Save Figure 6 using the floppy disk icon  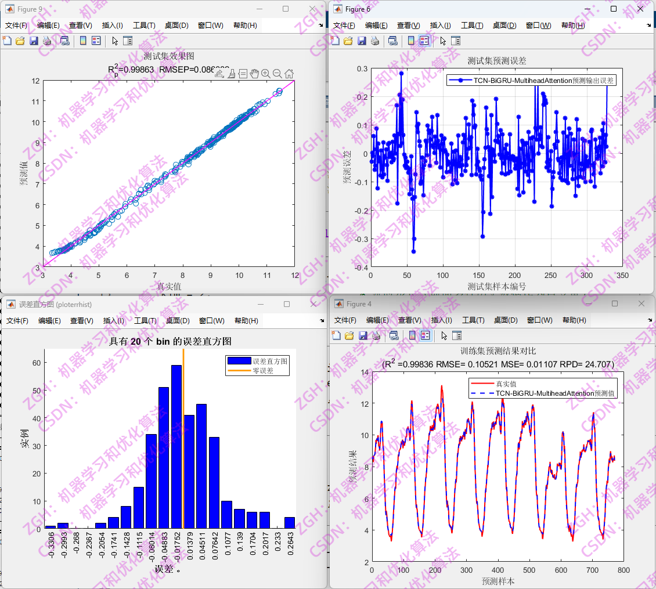tap(362, 41)
